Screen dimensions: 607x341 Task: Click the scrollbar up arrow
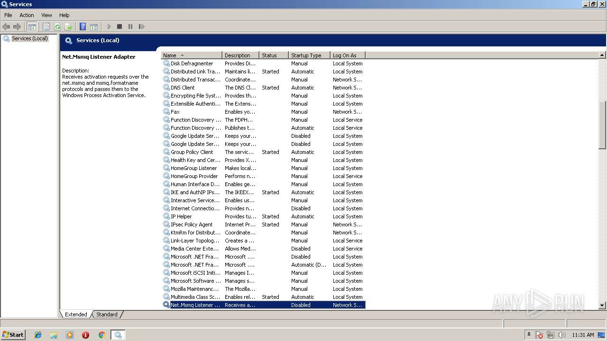coord(602,55)
